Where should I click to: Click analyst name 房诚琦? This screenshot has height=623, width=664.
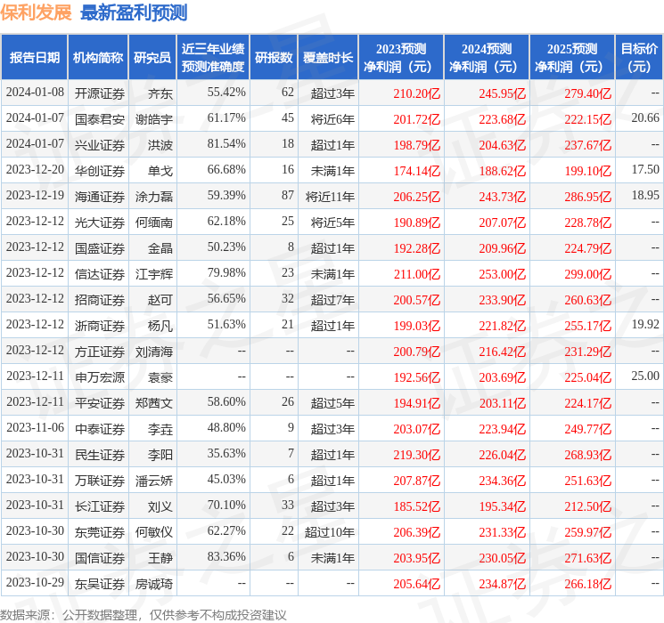[x=153, y=583]
